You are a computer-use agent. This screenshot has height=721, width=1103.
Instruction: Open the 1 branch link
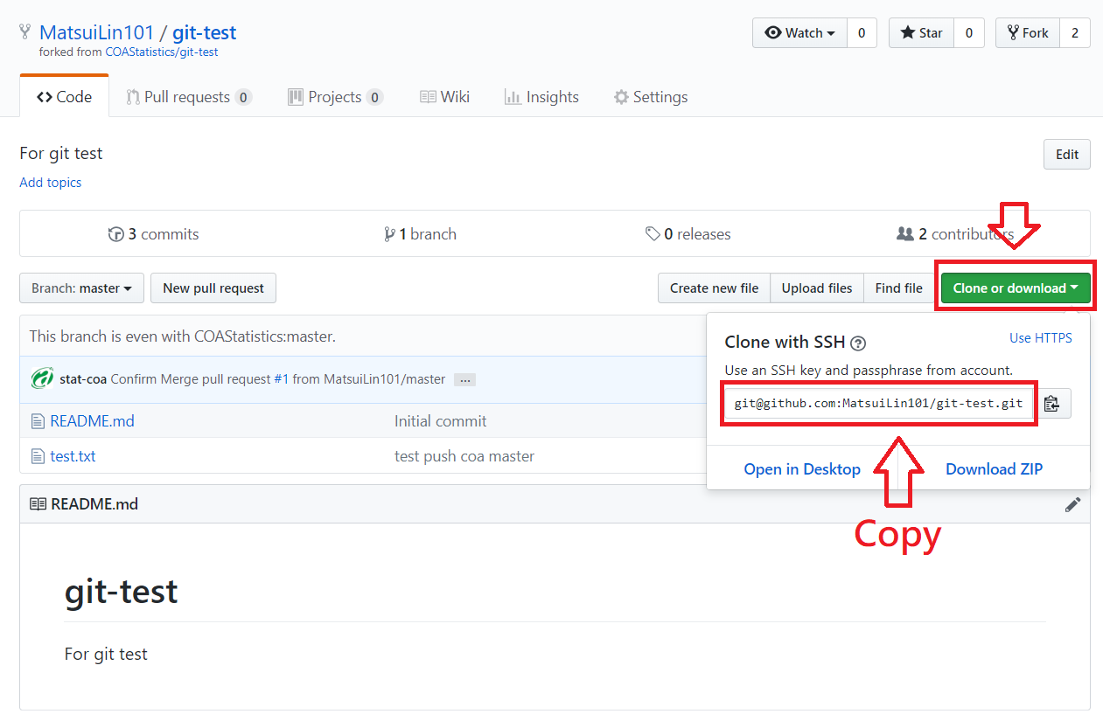(x=420, y=234)
